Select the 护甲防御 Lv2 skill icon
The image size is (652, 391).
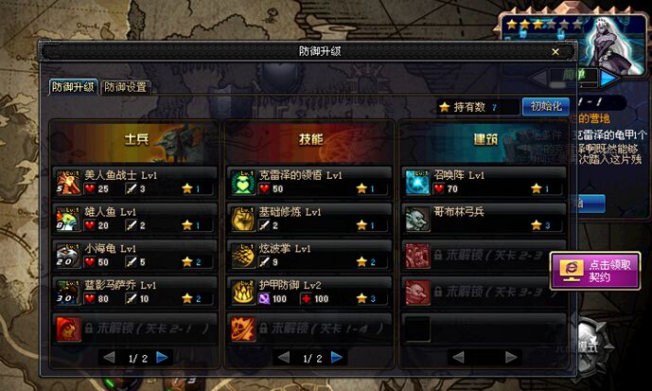pos(243,292)
